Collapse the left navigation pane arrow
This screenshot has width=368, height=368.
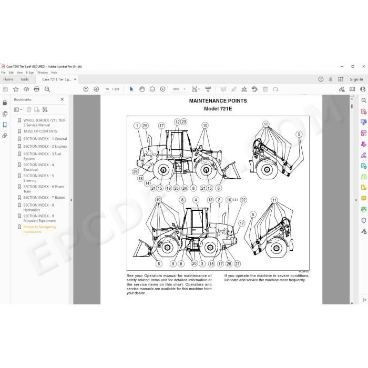(71, 200)
